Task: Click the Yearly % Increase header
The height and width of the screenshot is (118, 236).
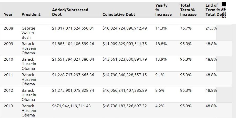Action: (163, 10)
